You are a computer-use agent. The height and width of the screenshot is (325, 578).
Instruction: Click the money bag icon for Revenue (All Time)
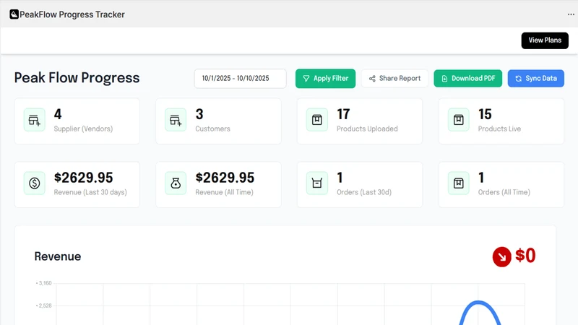click(176, 183)
